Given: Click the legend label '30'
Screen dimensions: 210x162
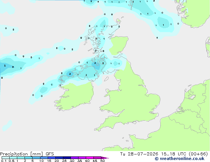Looking at the screenshot, I should point(72,161).
